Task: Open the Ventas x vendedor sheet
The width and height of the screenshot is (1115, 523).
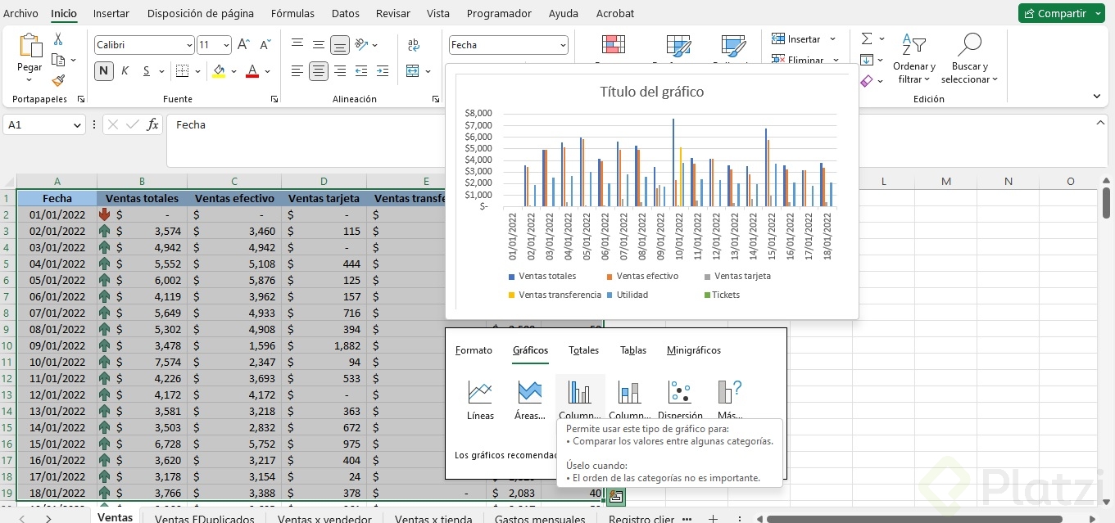Action: (324, 519)
